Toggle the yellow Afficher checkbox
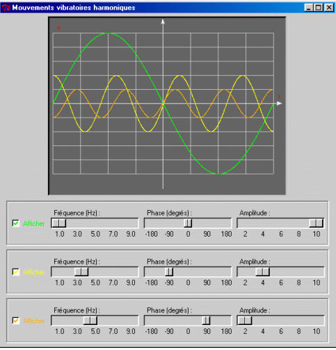Image resolution: width=336 pixels, height=350 pixels. click(16, 272)
